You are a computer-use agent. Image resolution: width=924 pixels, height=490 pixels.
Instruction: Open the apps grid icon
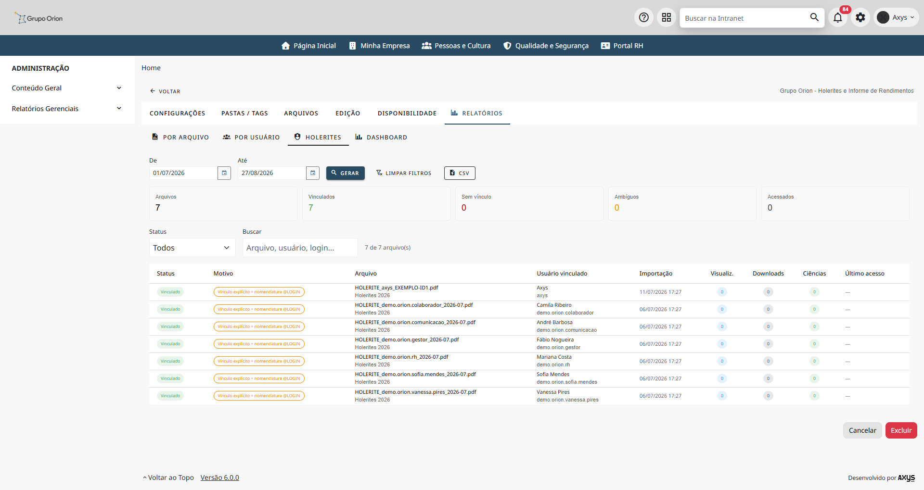tap(666, 18)
